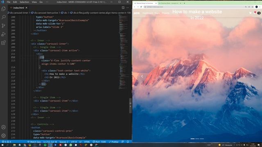Click the shopping cart icon in the navbar

point(250,13)
